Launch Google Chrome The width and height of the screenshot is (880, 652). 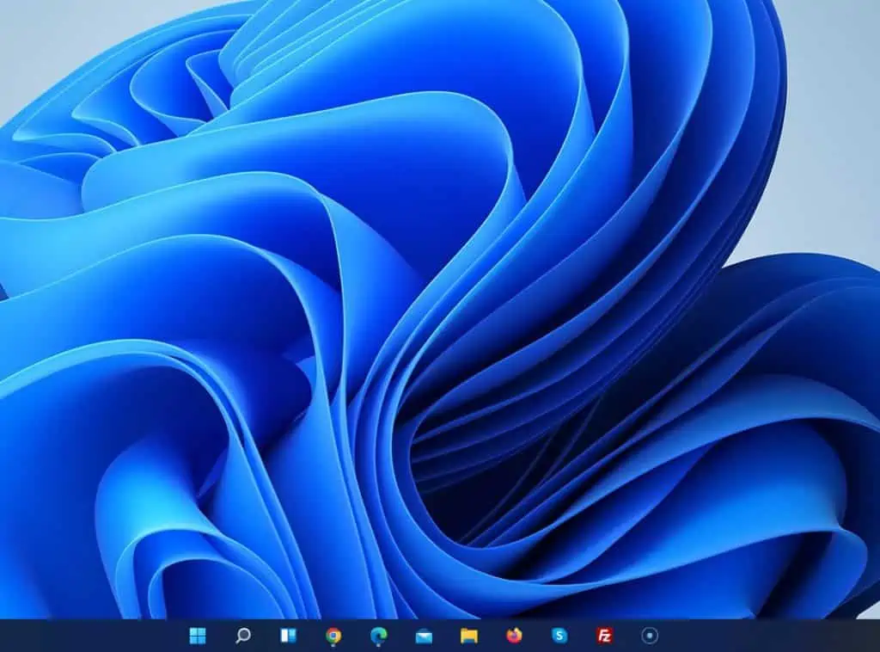333,637
